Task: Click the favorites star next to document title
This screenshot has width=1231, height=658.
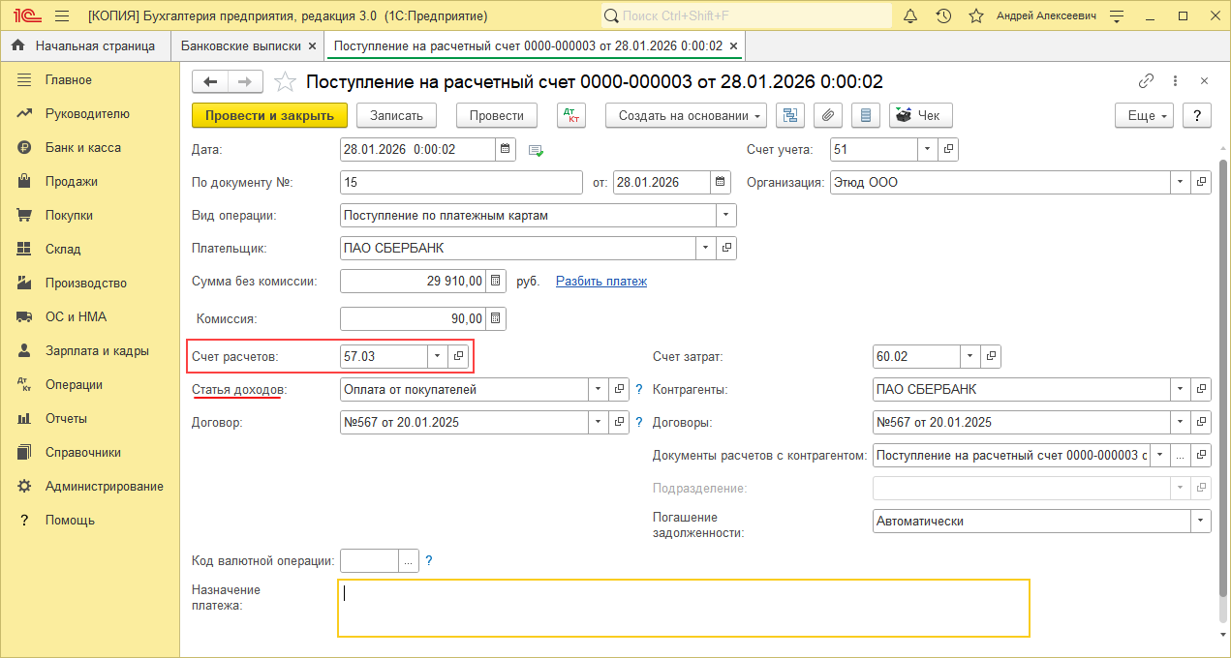Action: tap(285, 82)
